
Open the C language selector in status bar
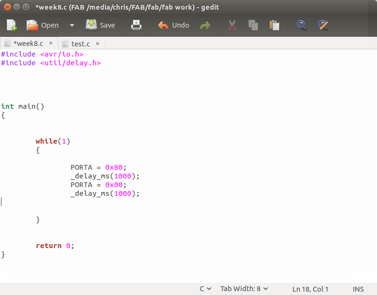pyautogui.click(x=205, y=289)
